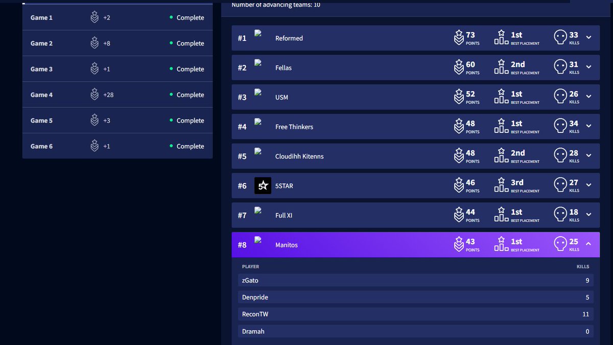Screen dimensions: 613x345
Task: Click the Game 6 rank badge icon
Action: pos(95,146)
